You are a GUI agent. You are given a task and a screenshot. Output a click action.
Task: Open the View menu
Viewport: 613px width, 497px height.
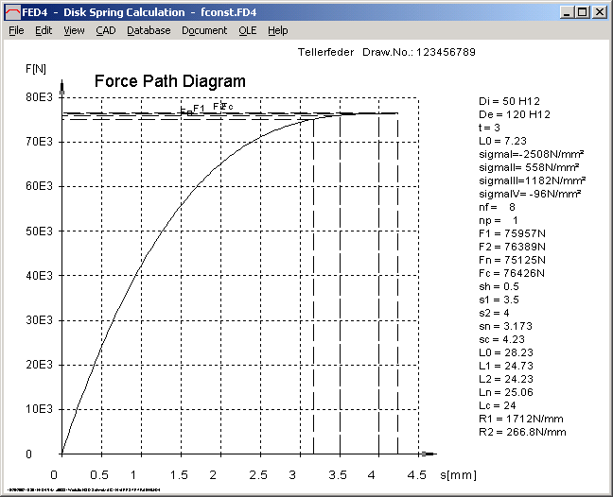[74, 30]
